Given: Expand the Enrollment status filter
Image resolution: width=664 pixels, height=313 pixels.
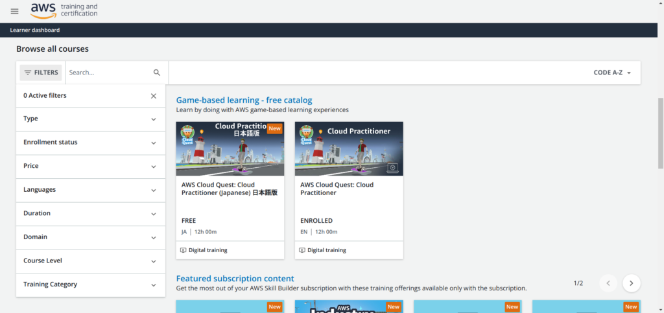Looking at the screenshot, I should click(x=91, y=143).
